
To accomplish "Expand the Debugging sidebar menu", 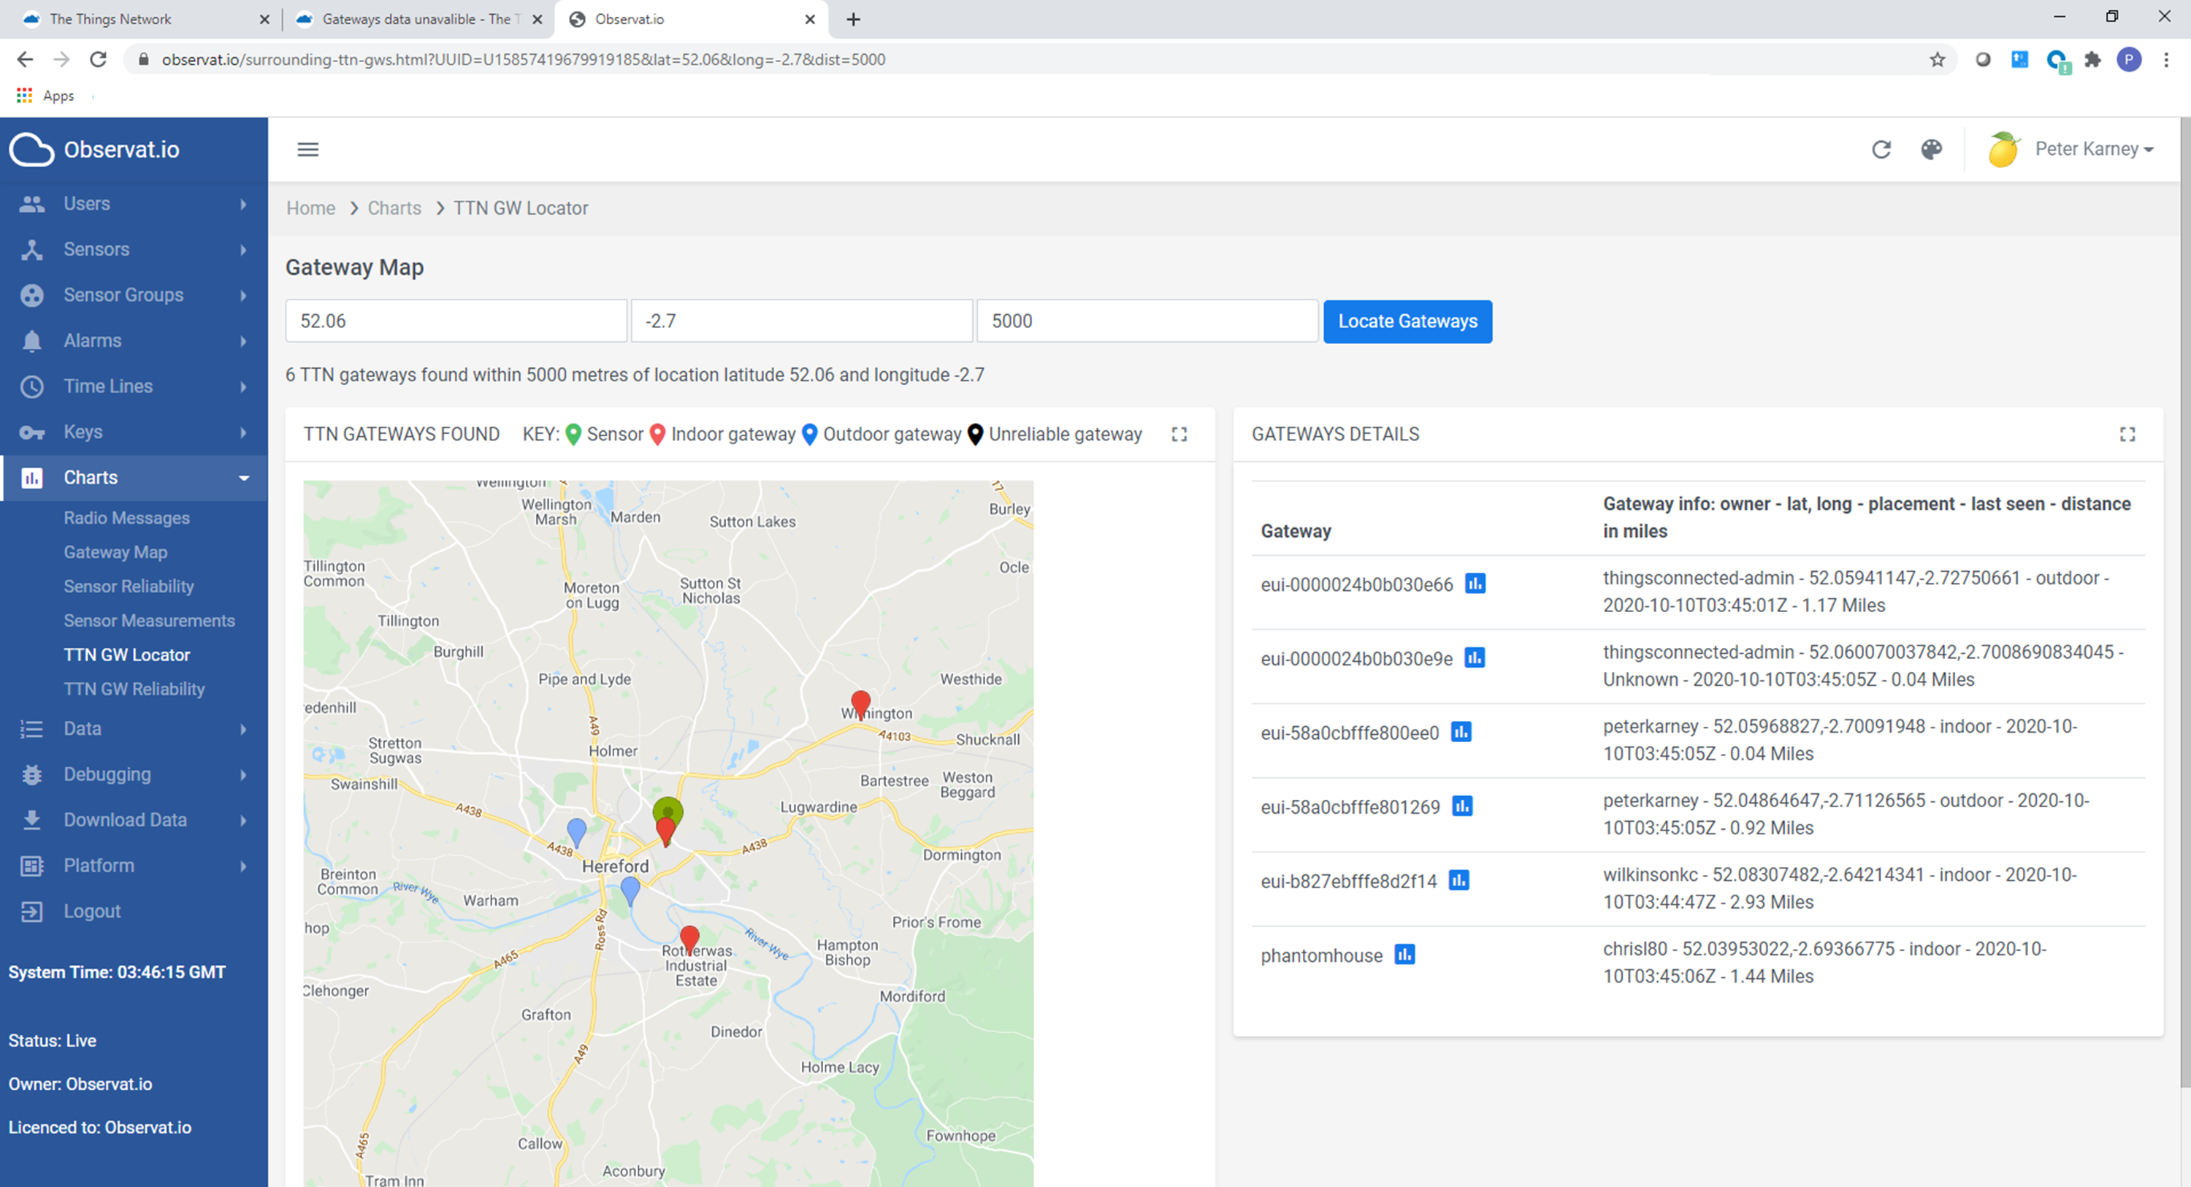I will point(134,774).
